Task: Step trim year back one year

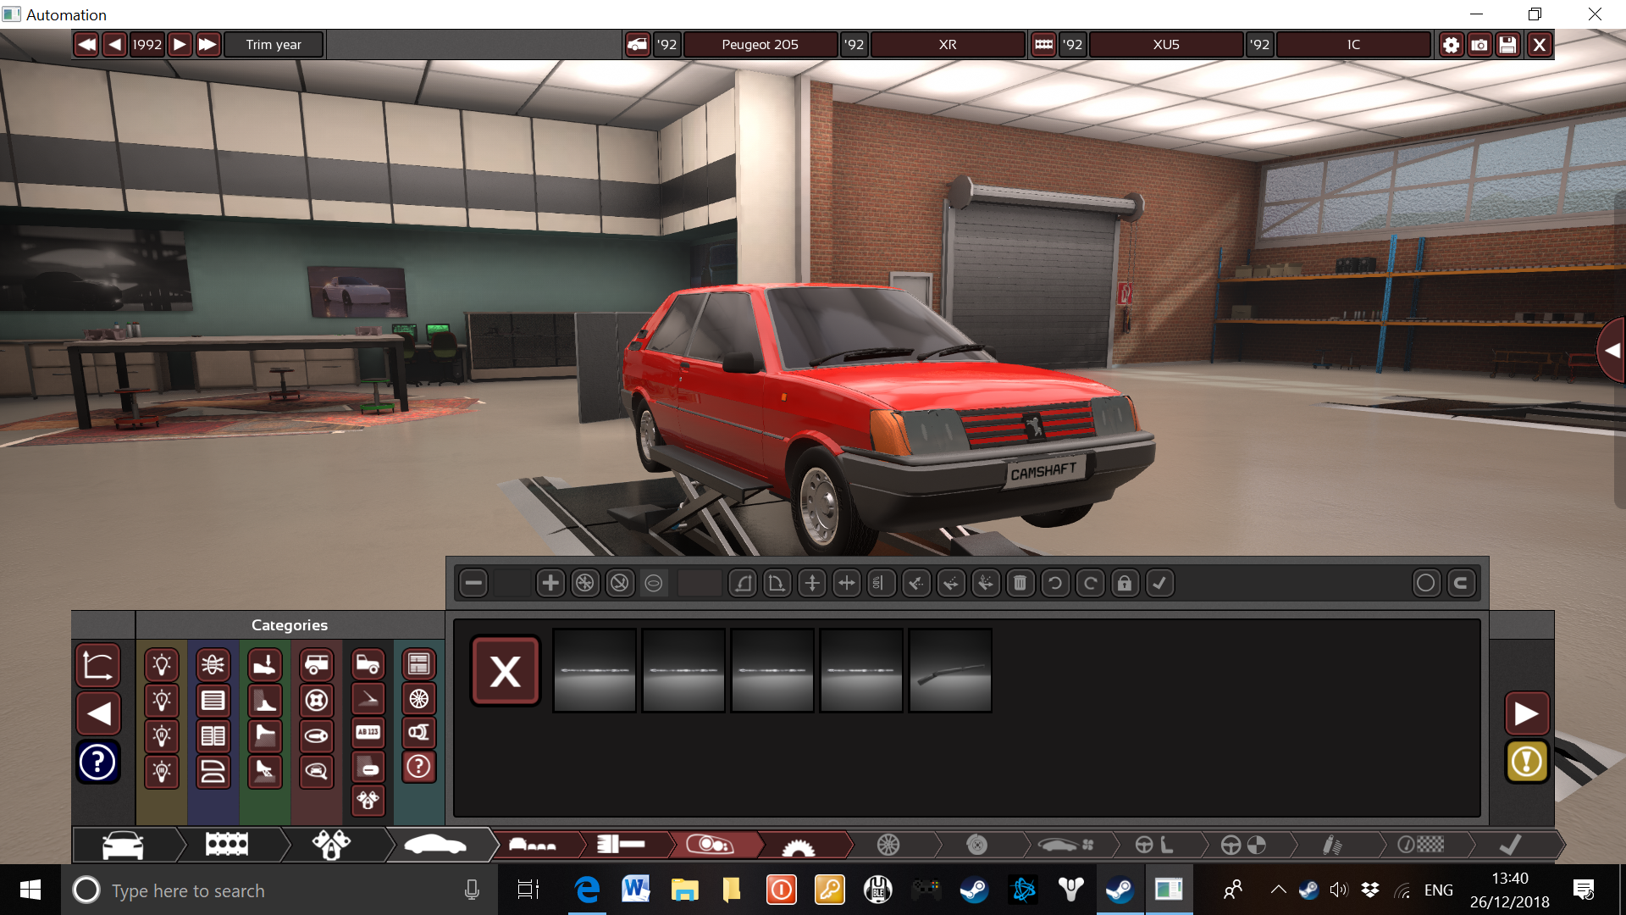Action: point(115,44)
